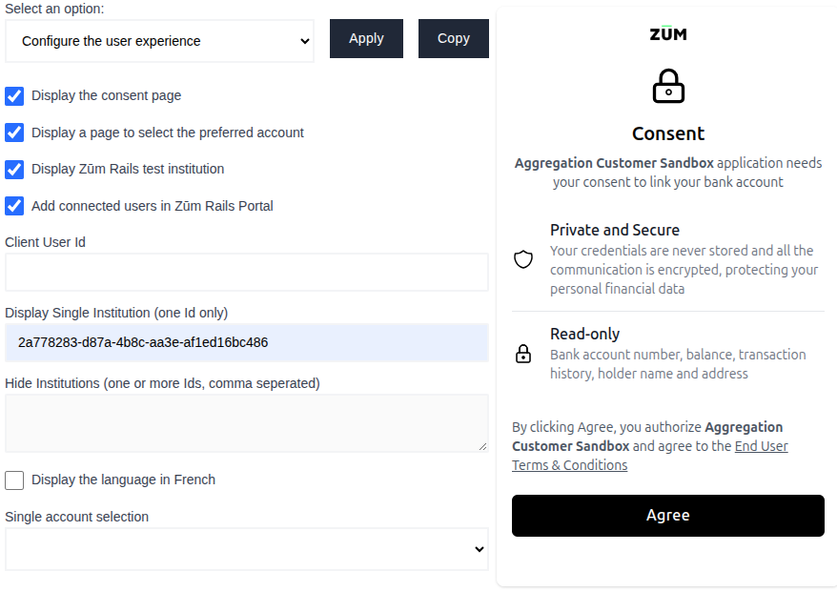
Task: Click the shield icon beside Private and Secure
Action: point(523,259)
